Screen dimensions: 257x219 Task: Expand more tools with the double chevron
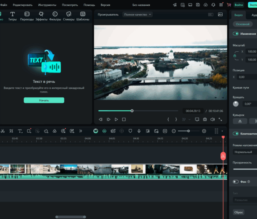[x=81, y=131]
